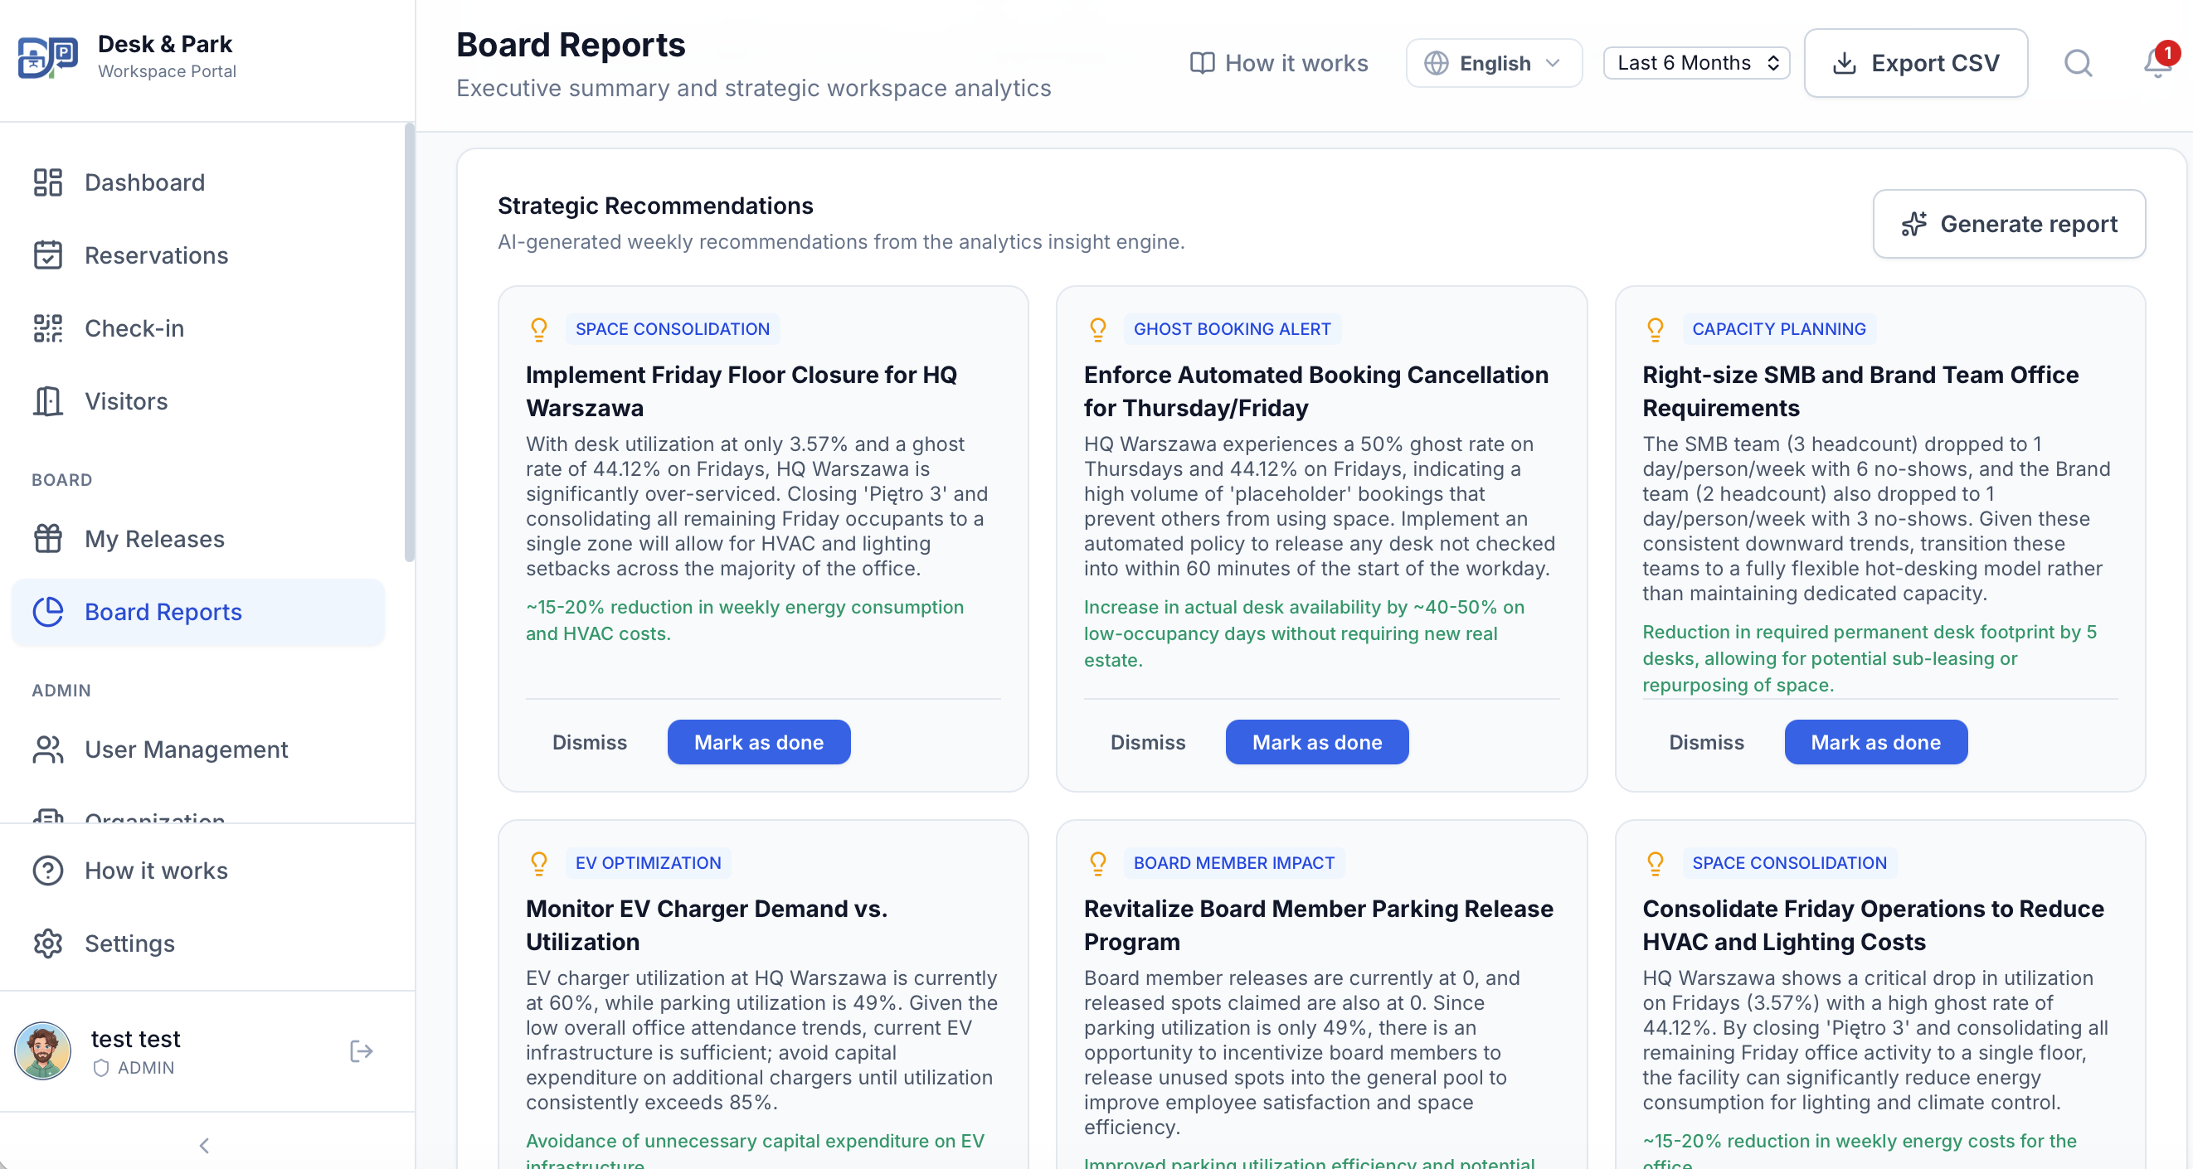The image size is (2193, 1169).
Task: Click the Settings gear icon
Action: click(x=47, y=944)
